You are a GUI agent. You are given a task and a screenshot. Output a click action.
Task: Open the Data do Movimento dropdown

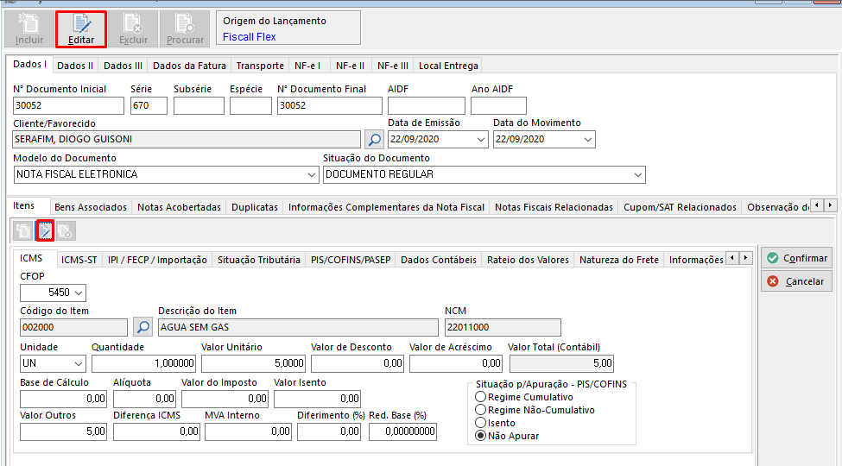pyautogui.click(x=588, y=140)
